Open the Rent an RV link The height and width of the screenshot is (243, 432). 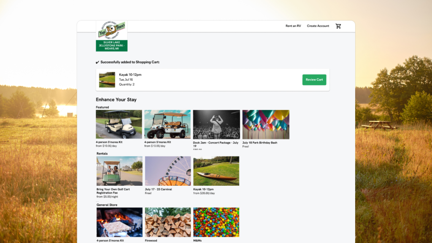click(x=293, y=26)
